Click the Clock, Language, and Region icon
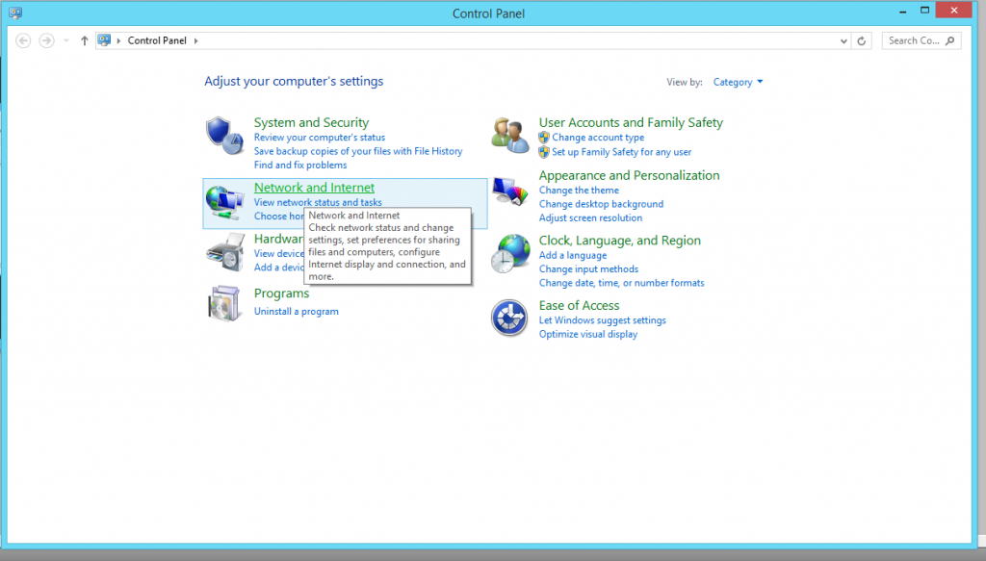 510,254
